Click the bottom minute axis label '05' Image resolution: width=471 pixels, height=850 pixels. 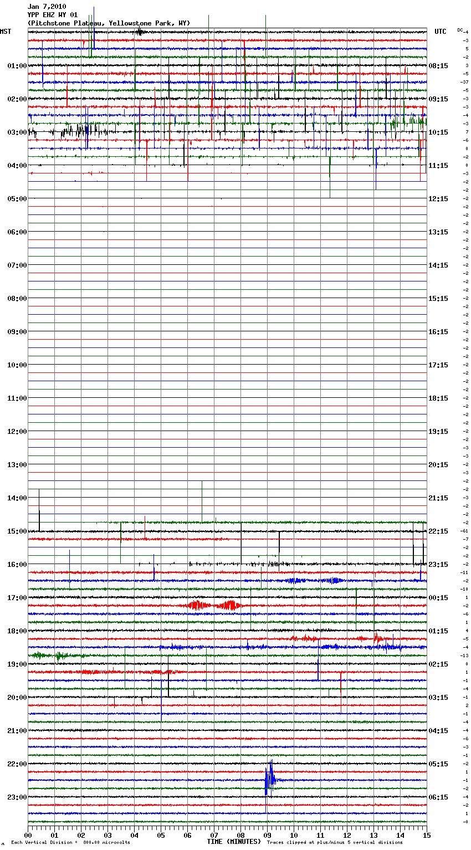[161, 835]
